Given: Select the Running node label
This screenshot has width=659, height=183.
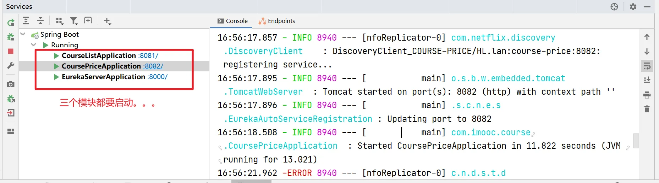Looking at the screenshot, I should (x=65, y=45).
